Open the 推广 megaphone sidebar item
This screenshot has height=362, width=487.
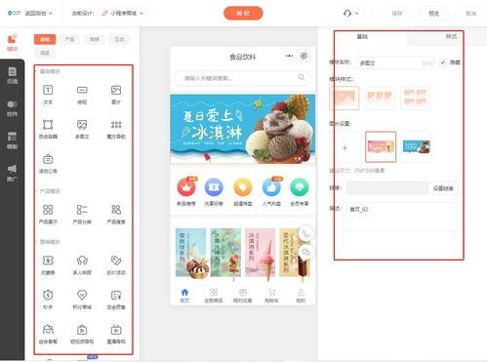point(12,173)
